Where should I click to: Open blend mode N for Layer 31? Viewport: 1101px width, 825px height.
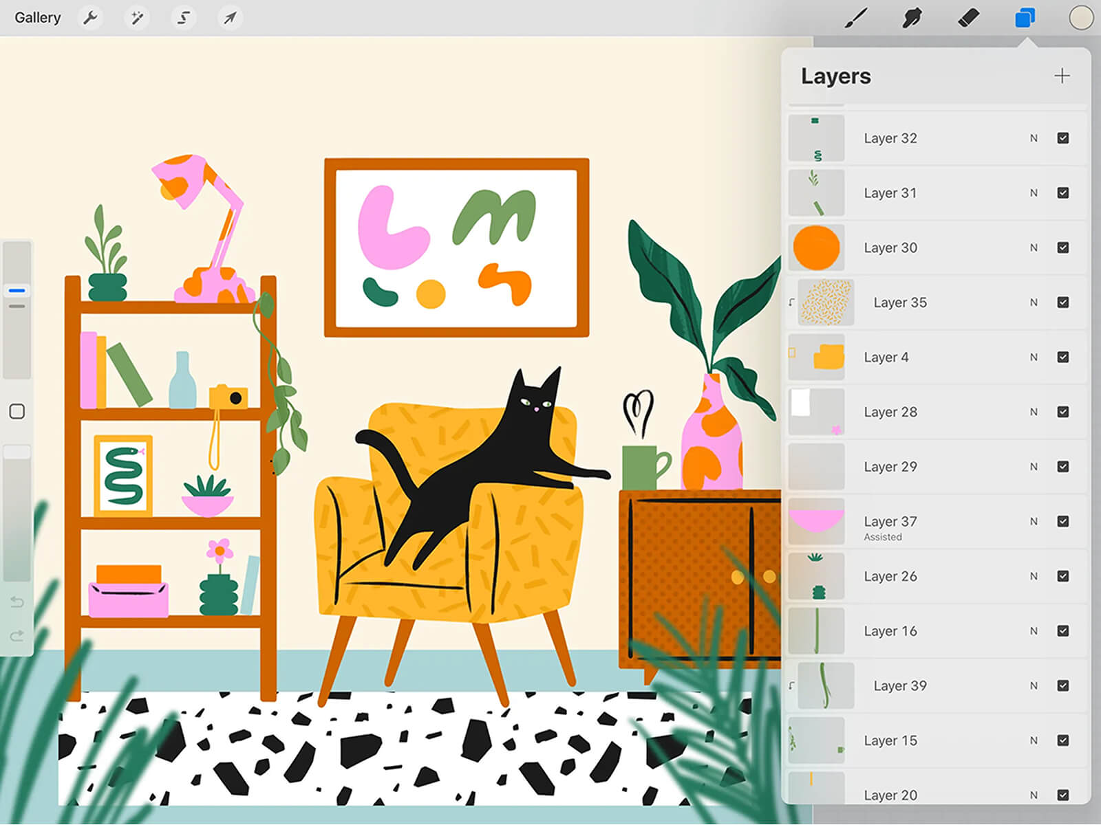1034,193
